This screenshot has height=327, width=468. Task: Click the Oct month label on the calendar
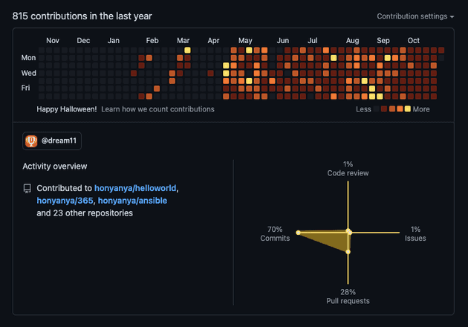pyautogui.click(x=413, y=41)
